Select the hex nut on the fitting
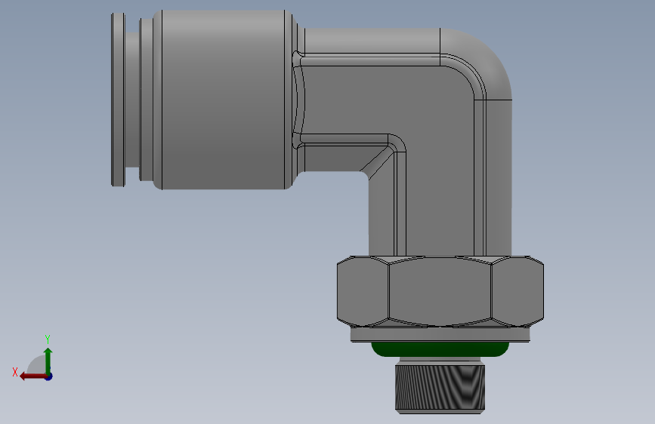Viewport: 655px width, 424px height. click(x=440, y=291)
